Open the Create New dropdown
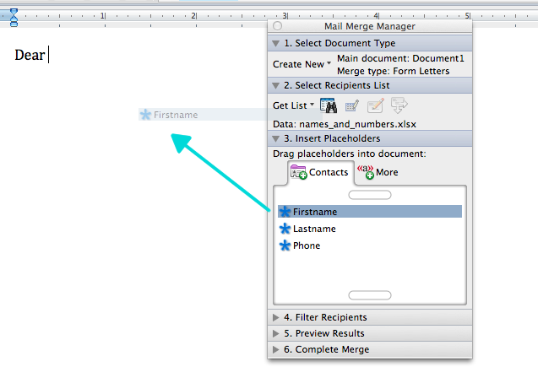This screenshot has width=538, height=383. [302, 64]
